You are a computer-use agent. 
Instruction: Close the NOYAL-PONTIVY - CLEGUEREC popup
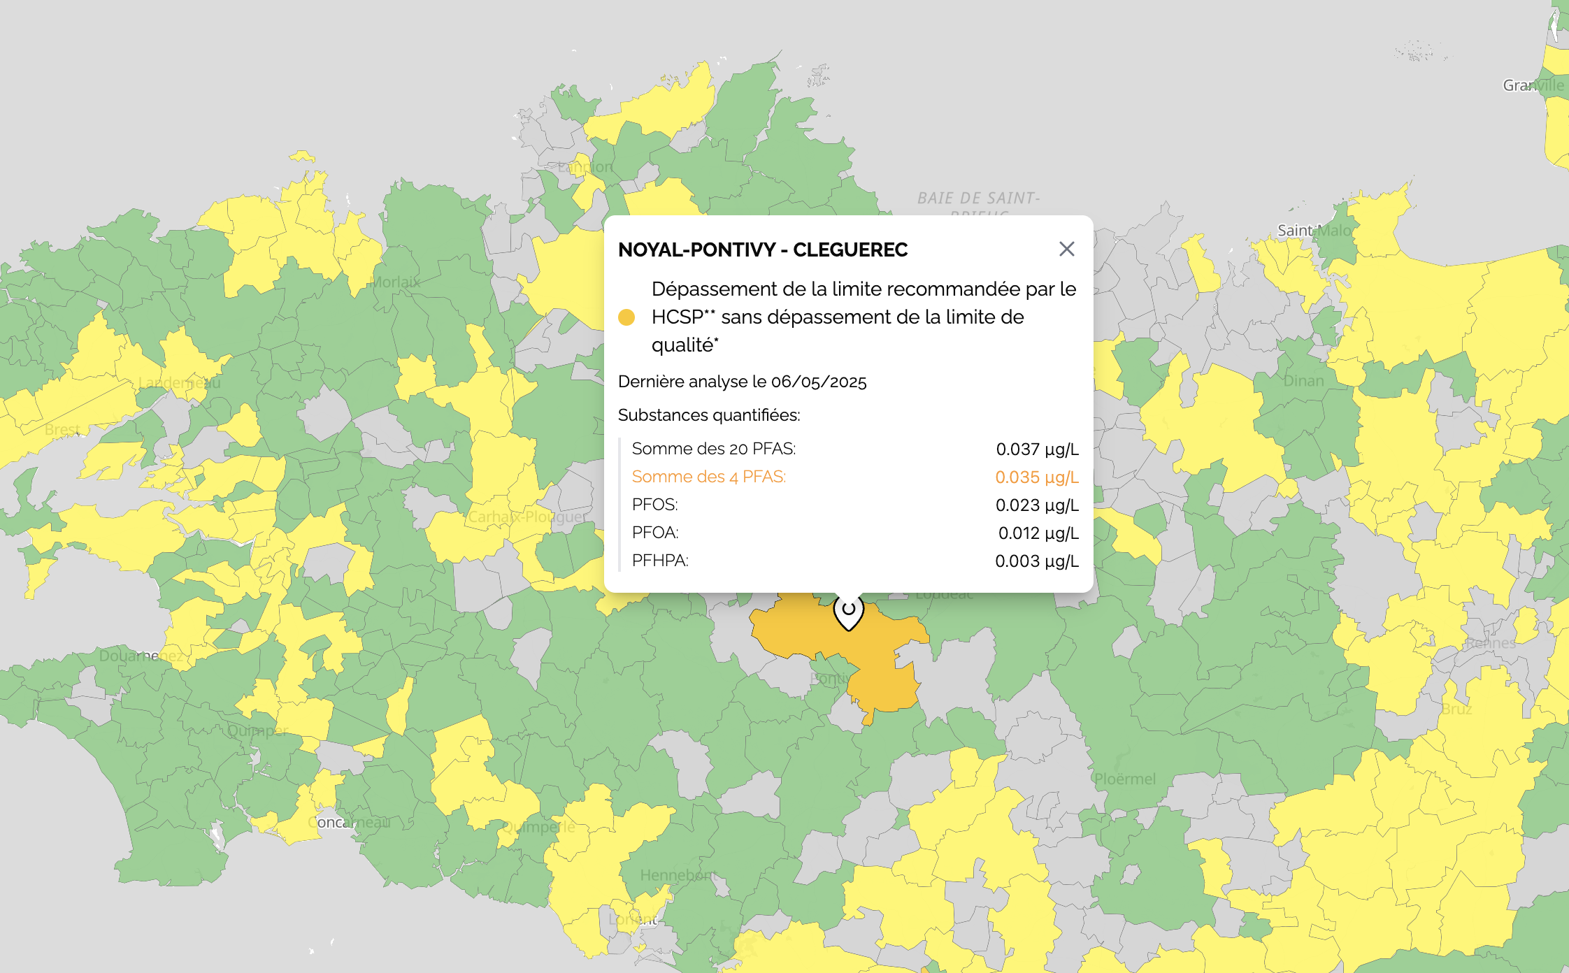click(x=1067, y=250)
